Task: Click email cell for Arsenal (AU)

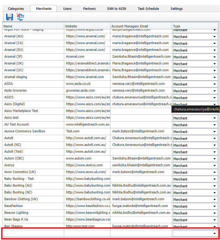Action: click(141, 36)
